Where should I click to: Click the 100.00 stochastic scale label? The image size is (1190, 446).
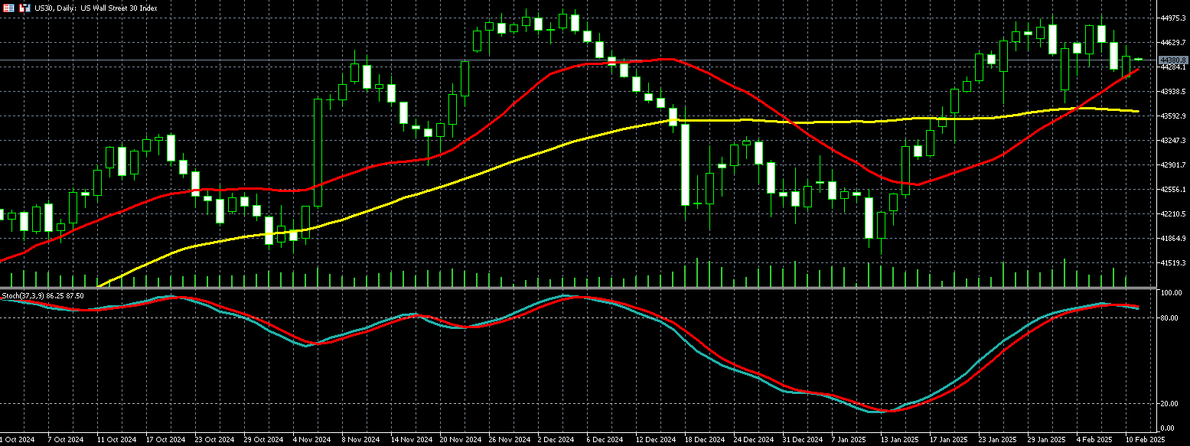point(1171,293)
